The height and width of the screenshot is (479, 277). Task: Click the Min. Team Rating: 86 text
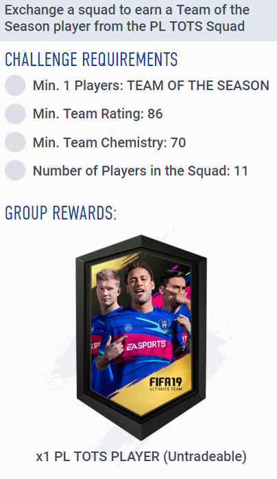click(98, 114)
